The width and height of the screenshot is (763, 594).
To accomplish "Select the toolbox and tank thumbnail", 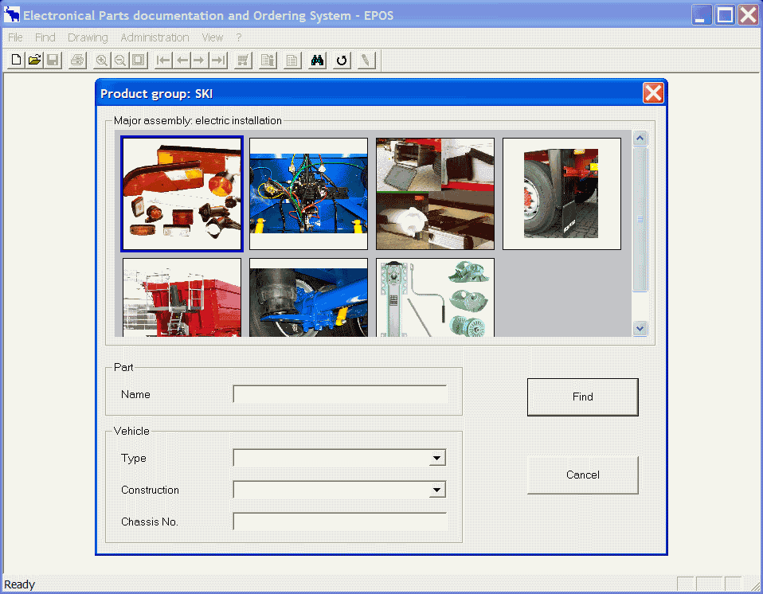I will (x=435, y=193).
